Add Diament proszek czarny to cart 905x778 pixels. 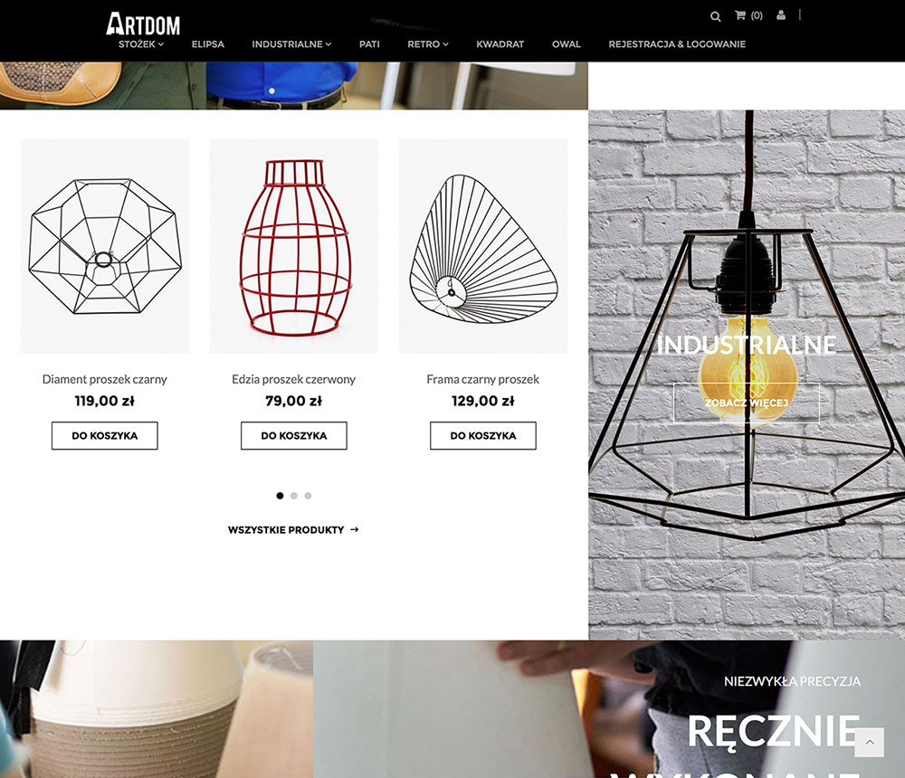click(x=104, y=436)
